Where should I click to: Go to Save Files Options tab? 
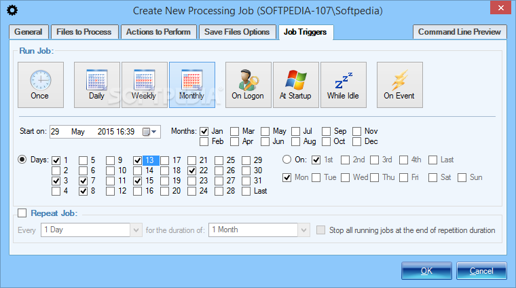[x=237, y=32]
